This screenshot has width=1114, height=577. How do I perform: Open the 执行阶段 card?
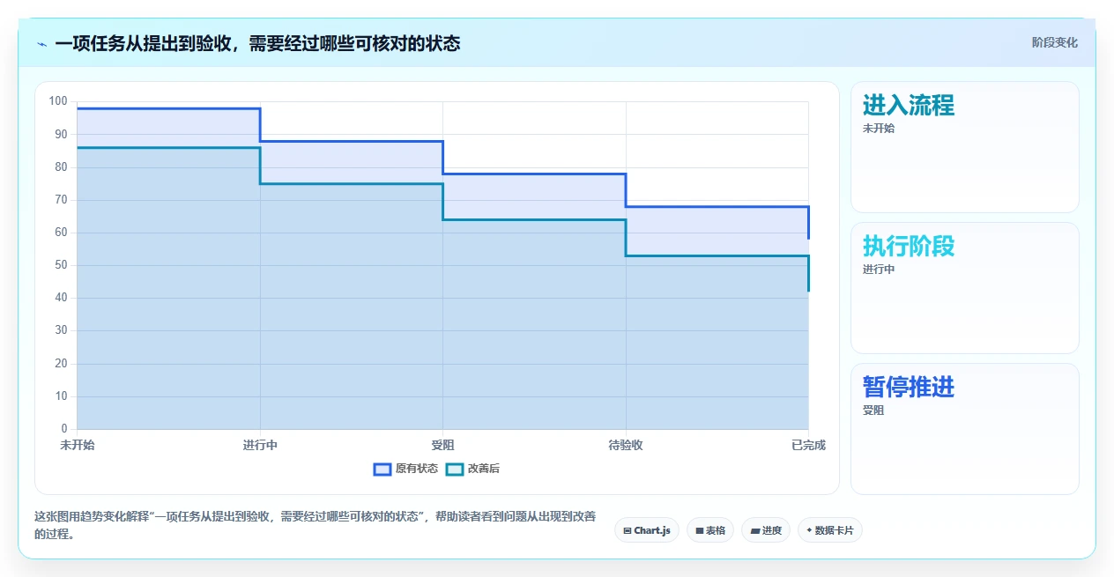pos(964,288)
